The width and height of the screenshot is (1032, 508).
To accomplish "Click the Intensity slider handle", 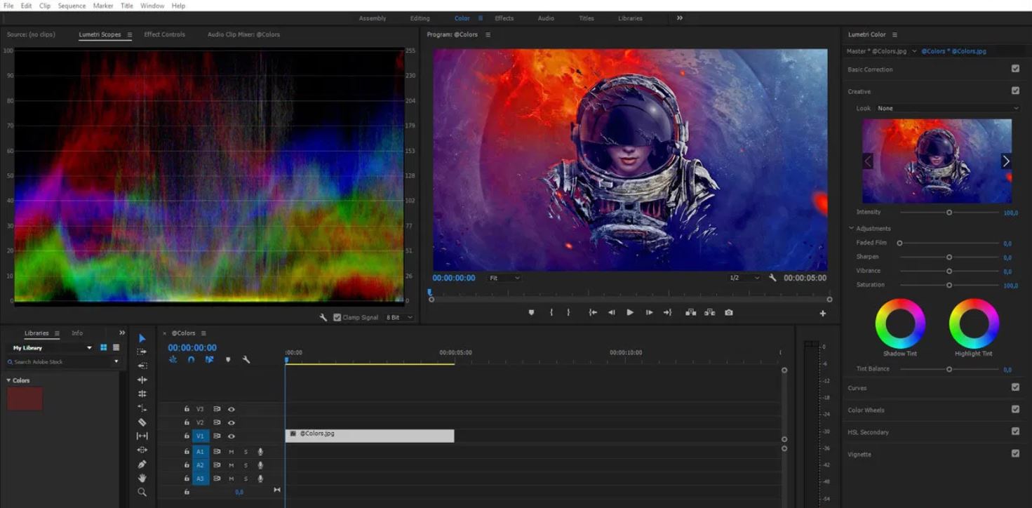I will [949, 212].
